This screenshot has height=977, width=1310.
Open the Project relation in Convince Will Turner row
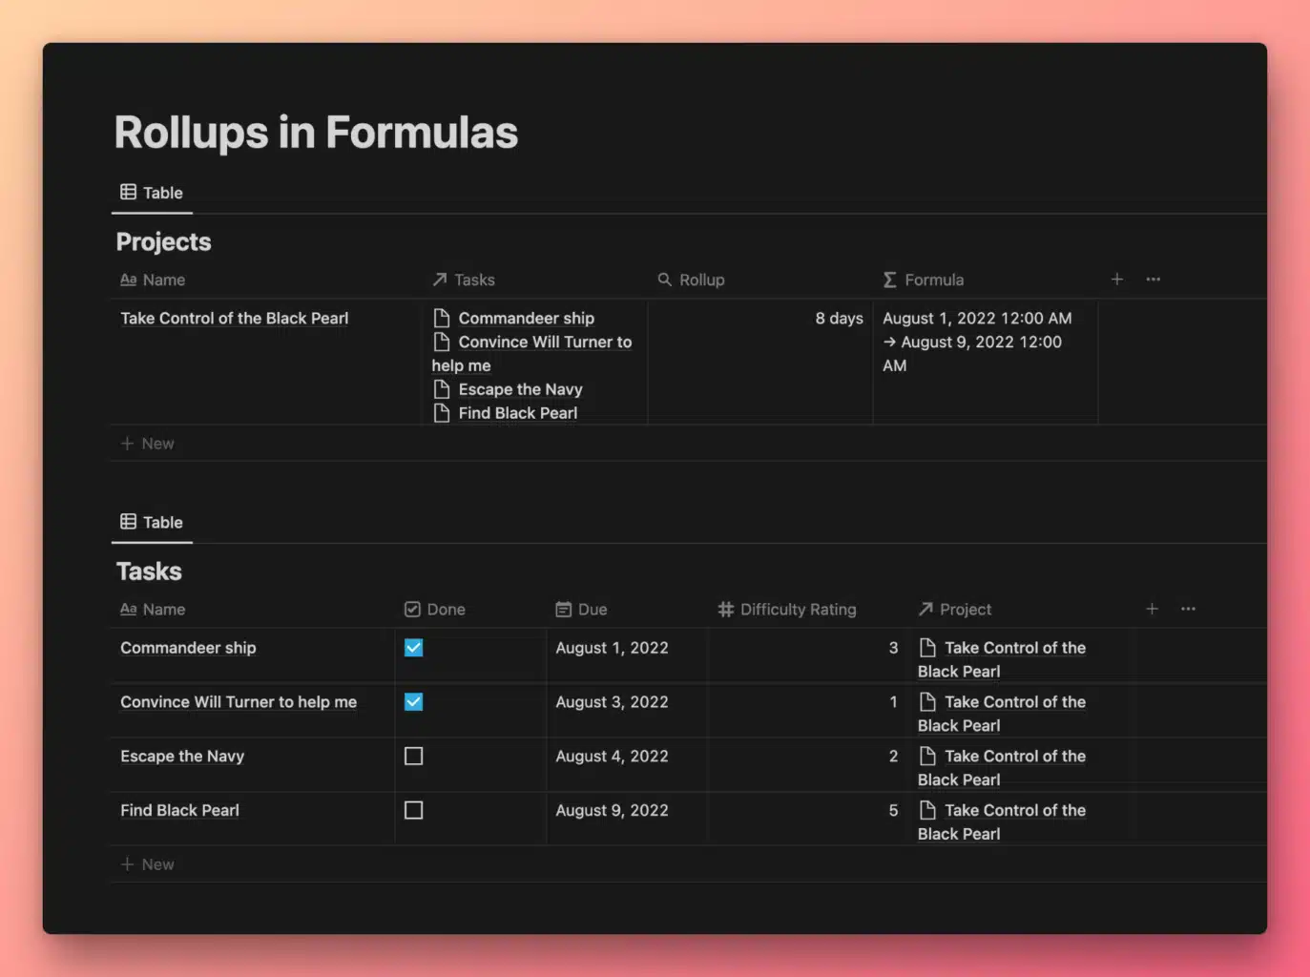pyautogui.click(x=1002, y=714)
